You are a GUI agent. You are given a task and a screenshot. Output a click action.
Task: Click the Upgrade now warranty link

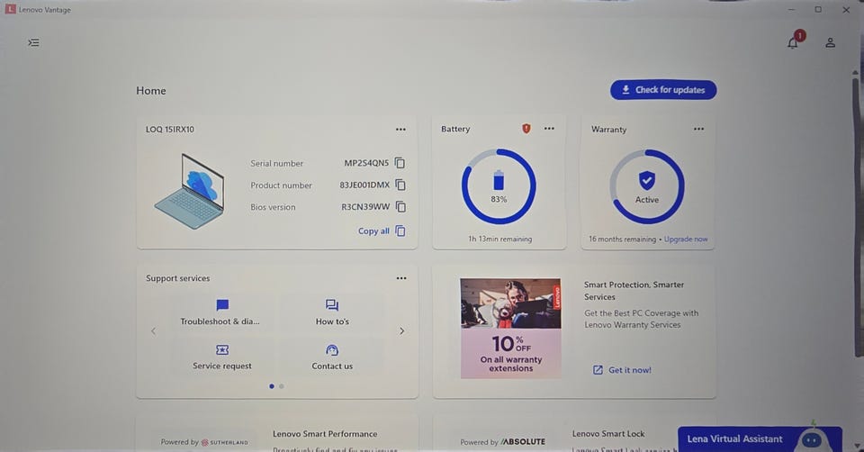[x=686, y=240]
